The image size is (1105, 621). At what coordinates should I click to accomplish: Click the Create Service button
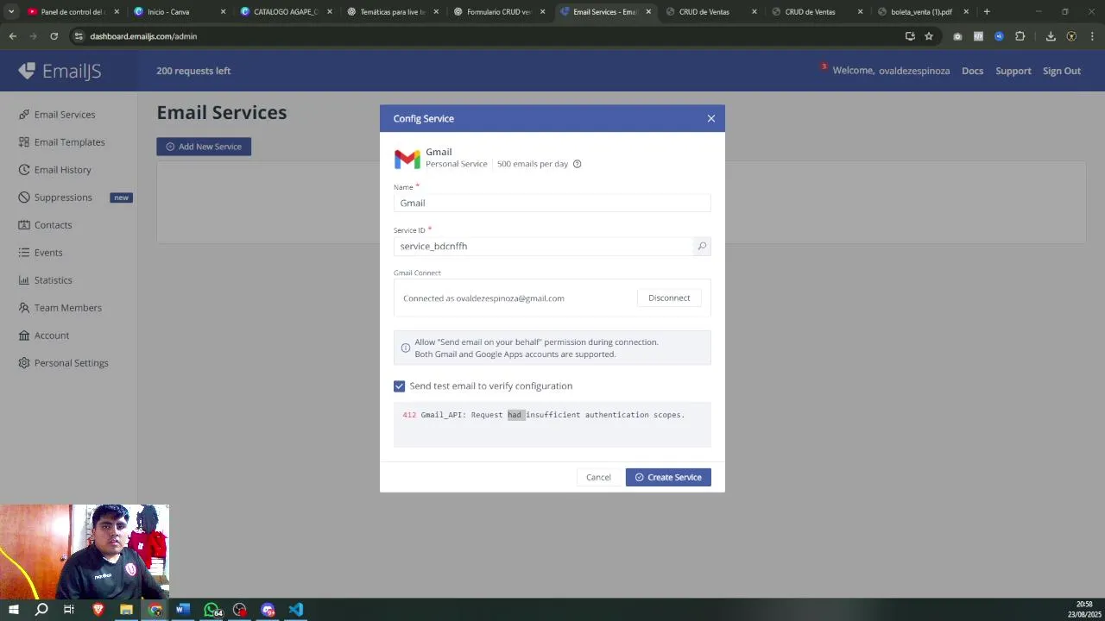click(x=668, y=477)
